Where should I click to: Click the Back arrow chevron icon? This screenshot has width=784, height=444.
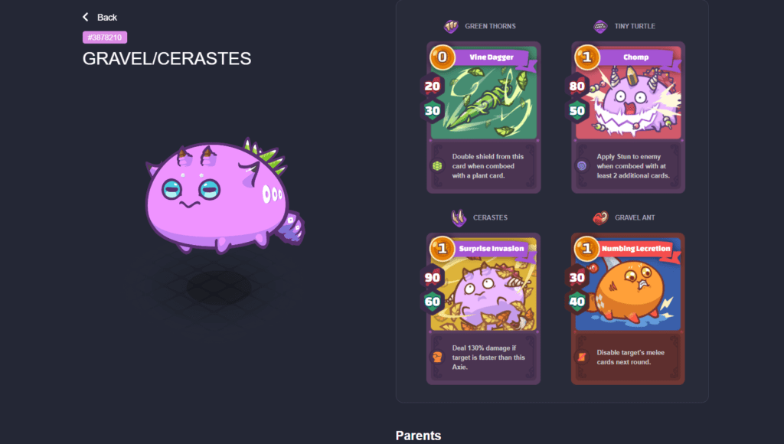click(x=86, y=17)
